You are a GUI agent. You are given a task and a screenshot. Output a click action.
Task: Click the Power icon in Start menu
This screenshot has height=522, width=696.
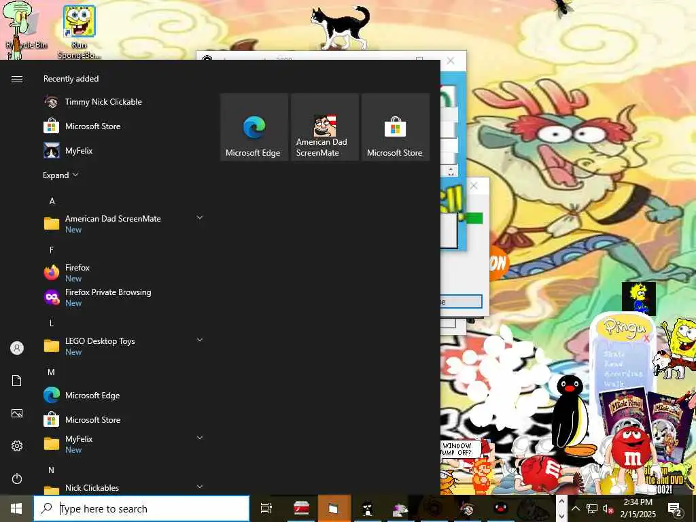(x=17, y=478)
